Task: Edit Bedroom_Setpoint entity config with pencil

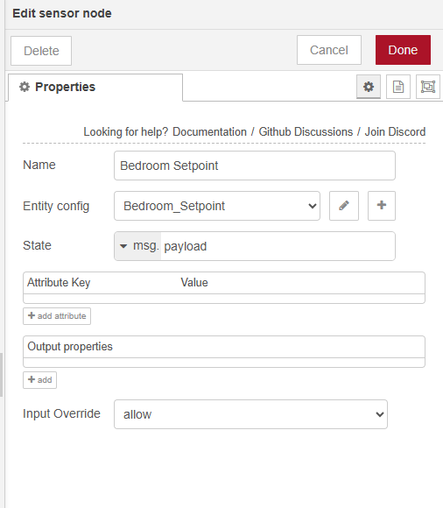Action: pos(344,206)
